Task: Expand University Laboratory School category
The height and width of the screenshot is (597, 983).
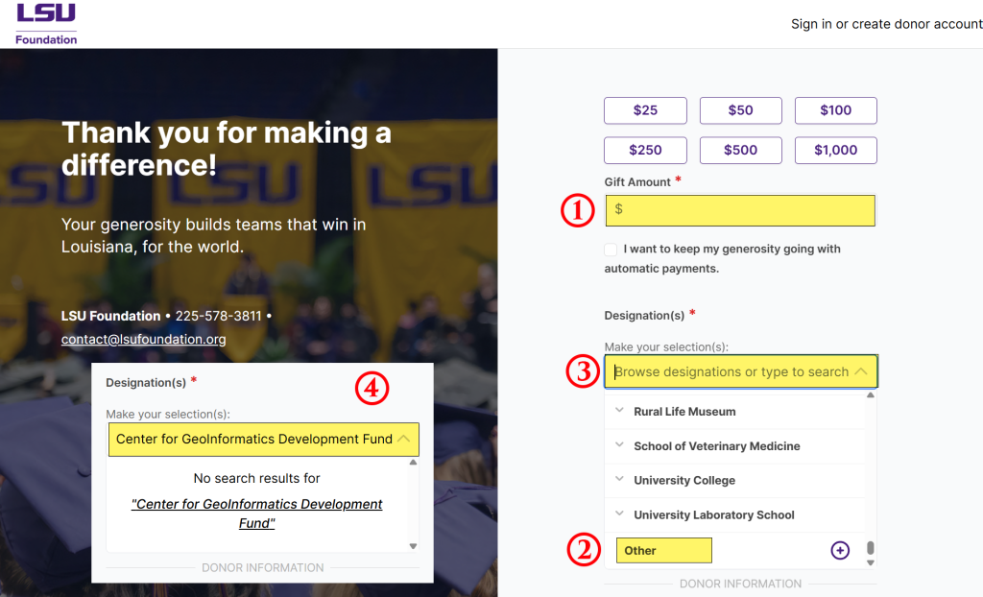Action: coord(619,515)
